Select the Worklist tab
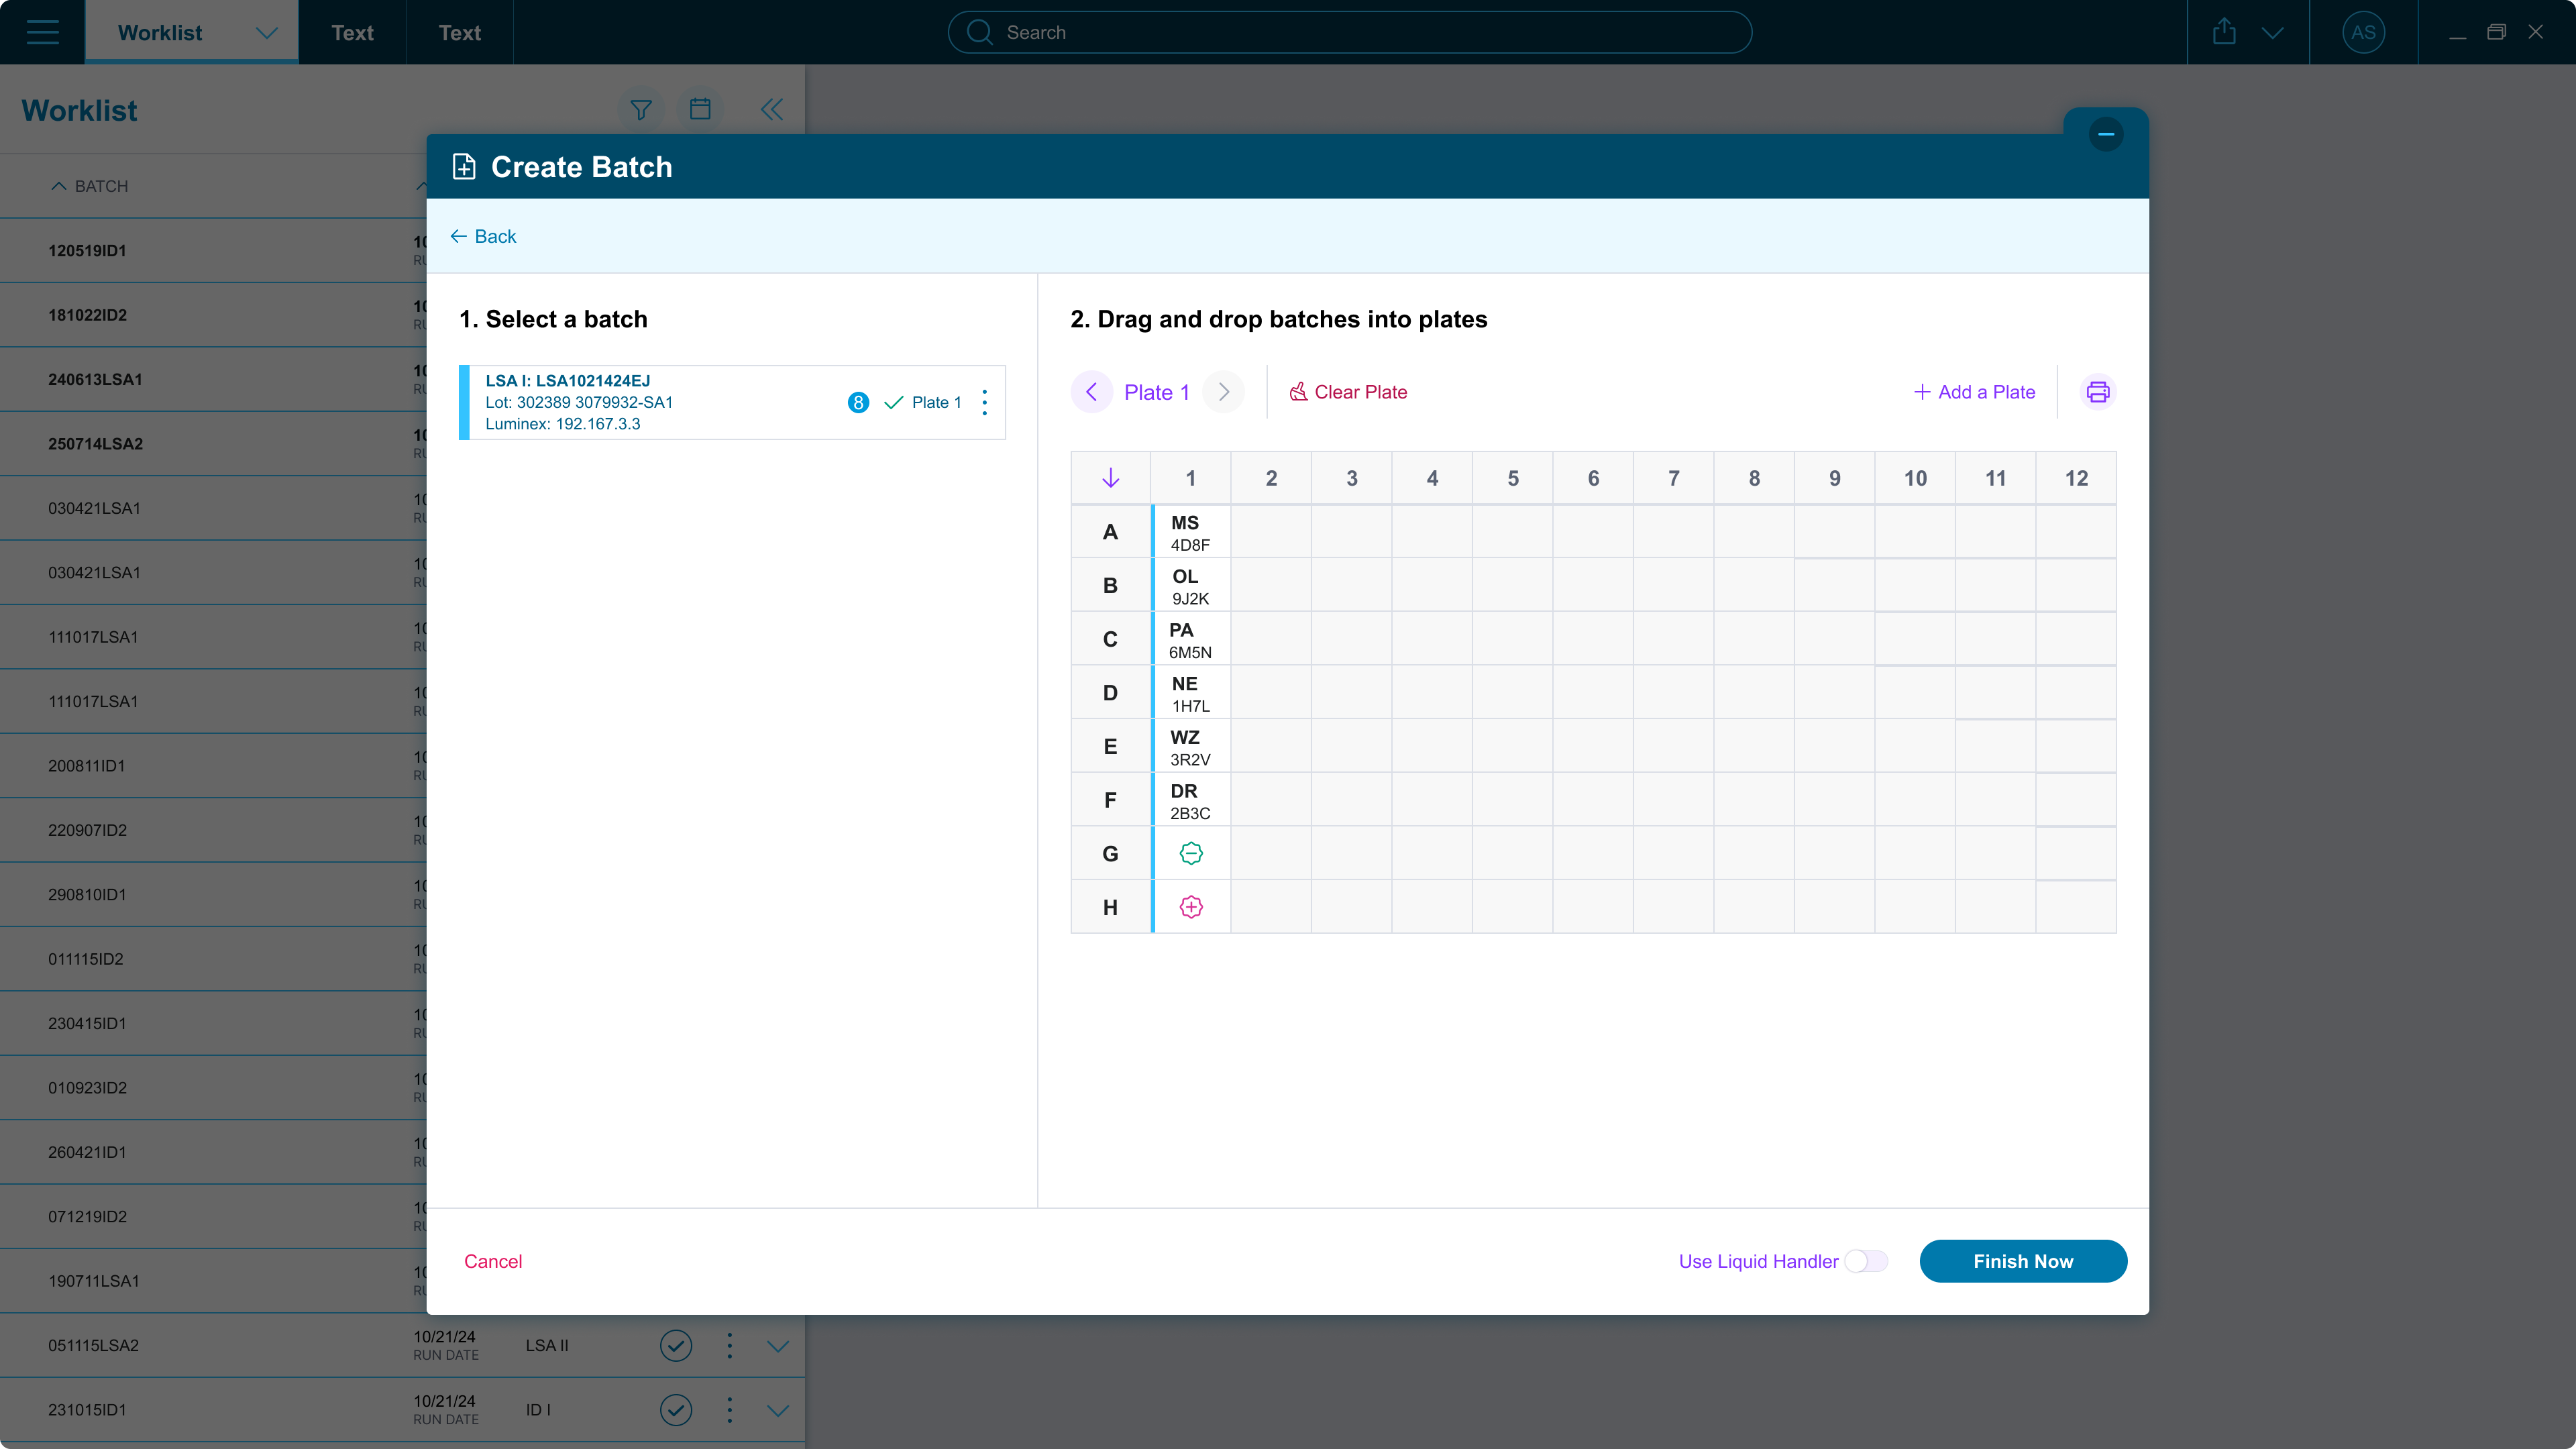Viewport: 2576px width, 1449px height. pos(160,32)
